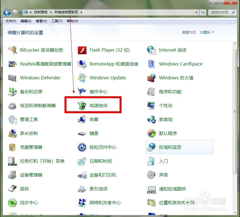Screen dimensions: 240x217
Task: Open 家庭组 icon
Action: pos(151,120)
